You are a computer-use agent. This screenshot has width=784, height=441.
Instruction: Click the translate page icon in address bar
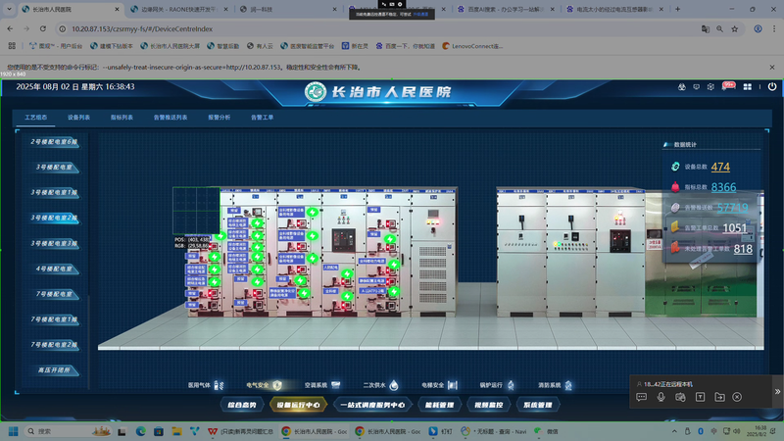[705, 29]
